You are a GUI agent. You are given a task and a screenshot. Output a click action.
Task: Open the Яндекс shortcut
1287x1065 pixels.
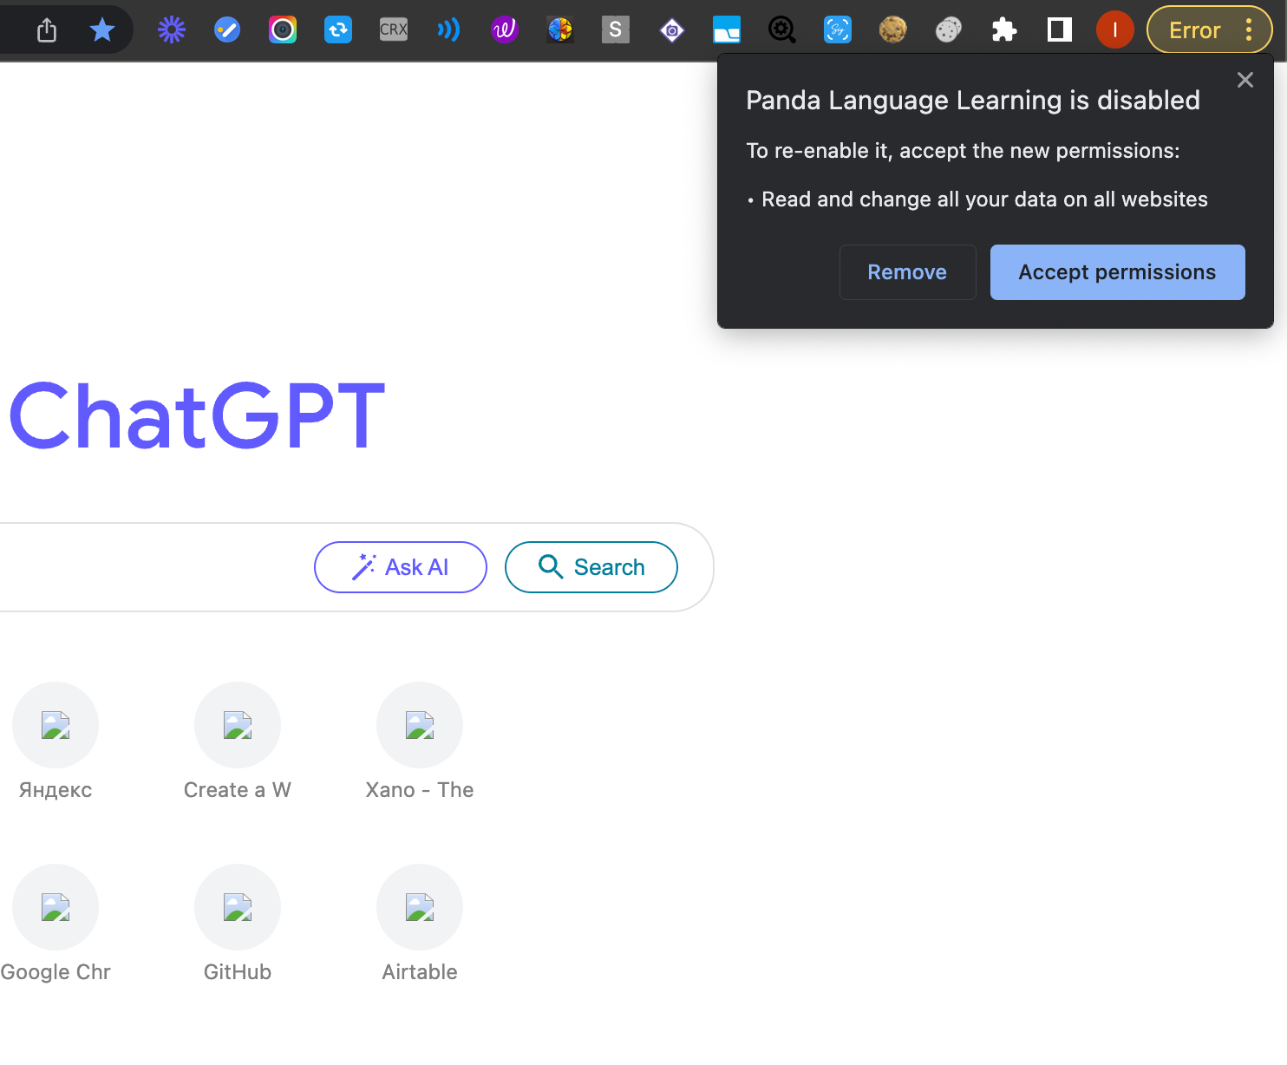click(56, 725)
